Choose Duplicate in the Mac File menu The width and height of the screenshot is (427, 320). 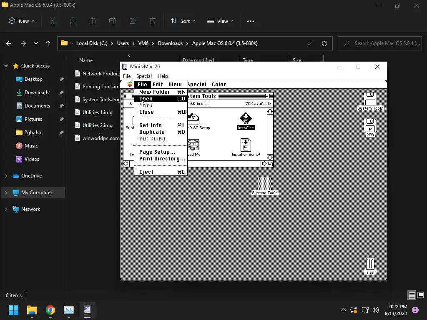161,132
